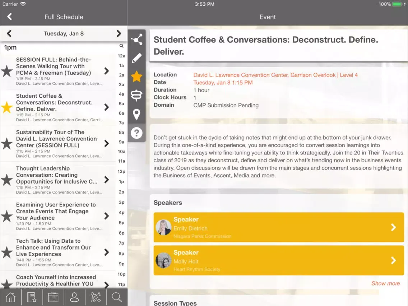Open chevron for Student Coffee & Conversations
This screenshot has height=306, width=408.
pos(106,107)
